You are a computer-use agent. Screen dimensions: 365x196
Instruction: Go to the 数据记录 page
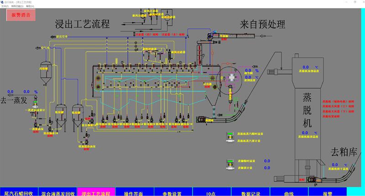pos(250,193)
